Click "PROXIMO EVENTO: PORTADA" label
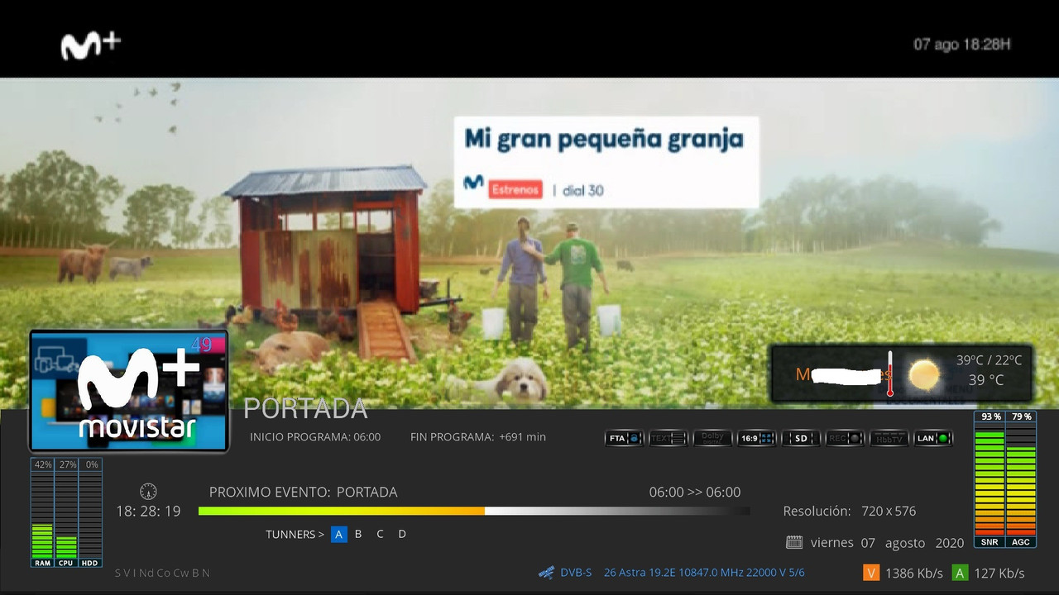The image size is (1059, 595). pyautogui.click(x=304, y=493)
